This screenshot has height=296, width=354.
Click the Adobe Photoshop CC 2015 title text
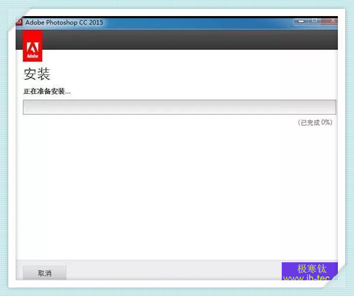[64, 22]
